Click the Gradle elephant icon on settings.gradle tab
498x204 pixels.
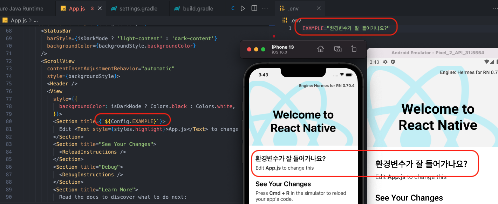(x=114, y=8)
